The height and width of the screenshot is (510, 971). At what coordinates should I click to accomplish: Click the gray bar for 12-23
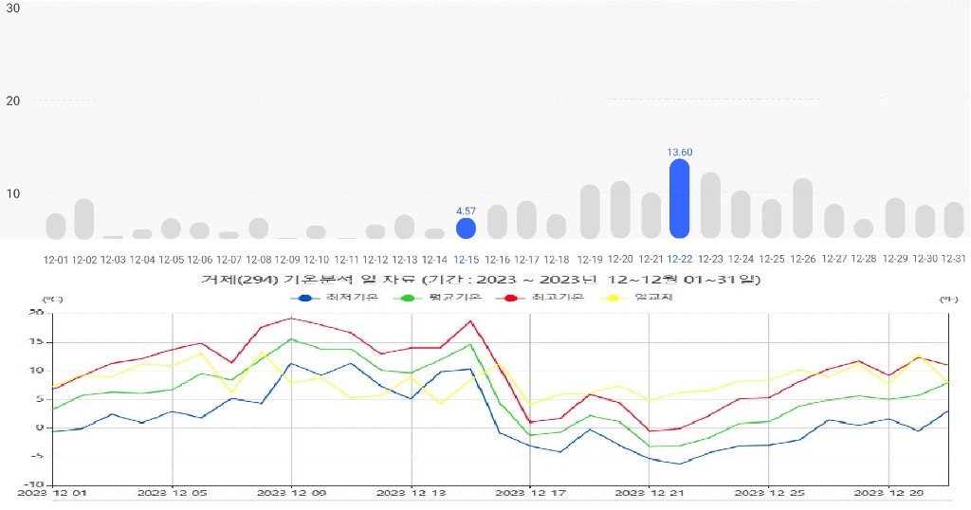710,206
